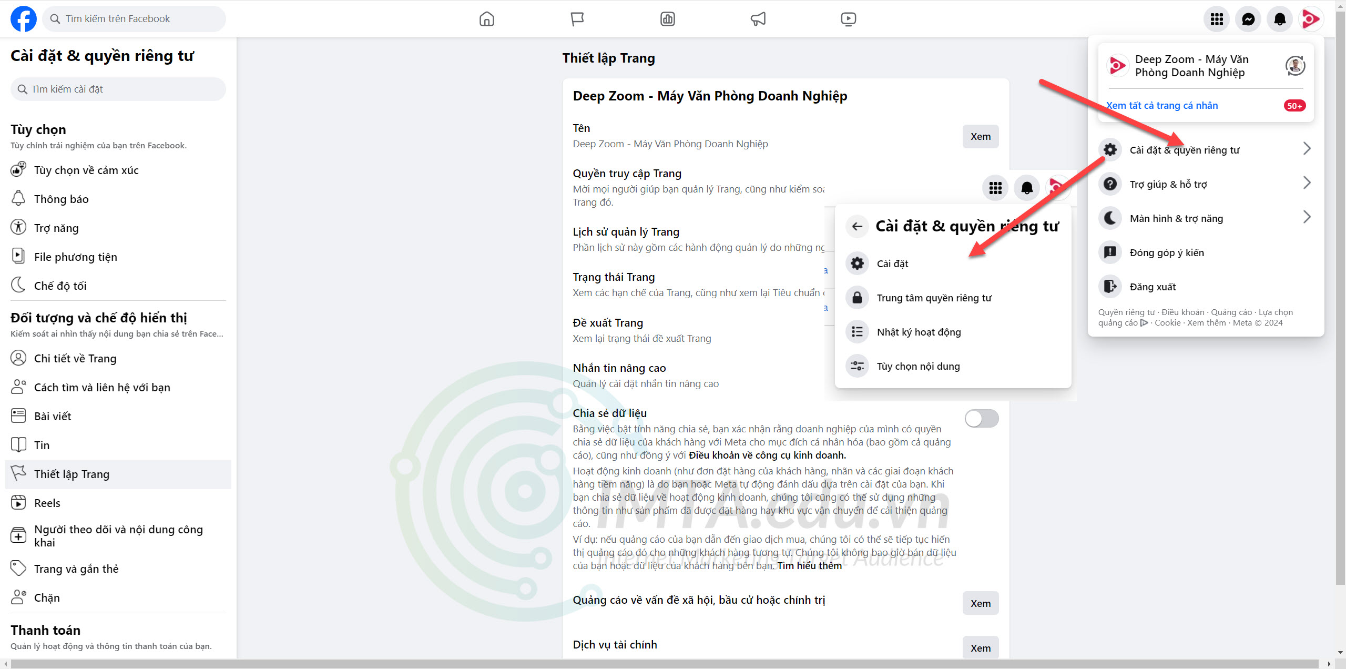Click the list icon for Nhật ký hoạt động

tap(857, 331)
